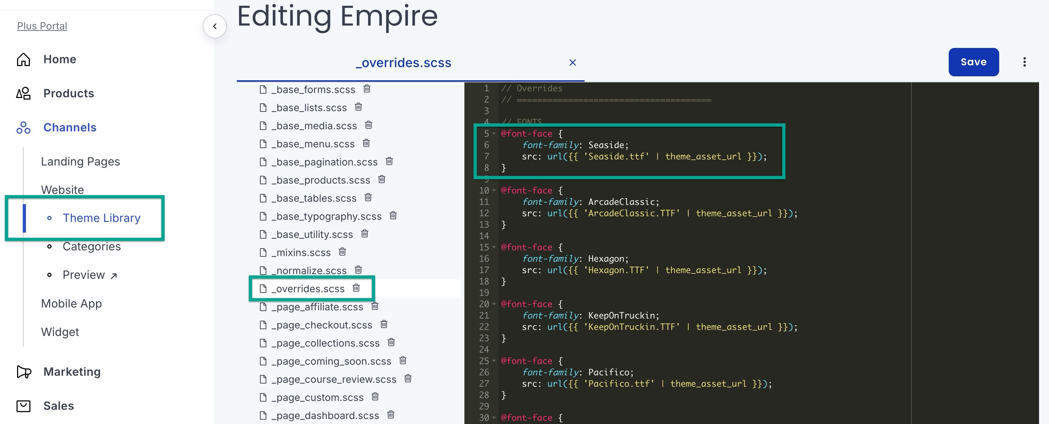
Task: Open the Widget channel
Action: click(x=60, y=332)
